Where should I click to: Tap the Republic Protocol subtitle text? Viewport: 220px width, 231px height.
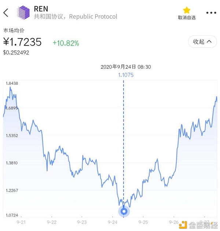point(93,17)
